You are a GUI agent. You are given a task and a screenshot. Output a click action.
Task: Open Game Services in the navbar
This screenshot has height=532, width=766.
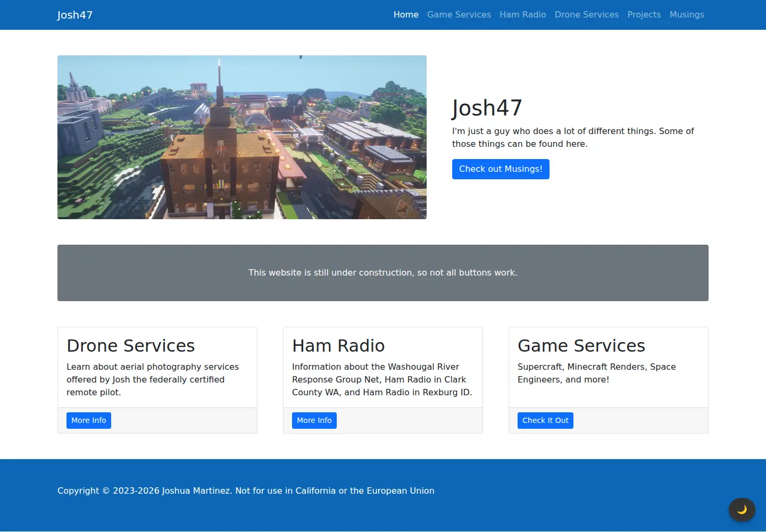pyautogui.click(x=459, y=15)
